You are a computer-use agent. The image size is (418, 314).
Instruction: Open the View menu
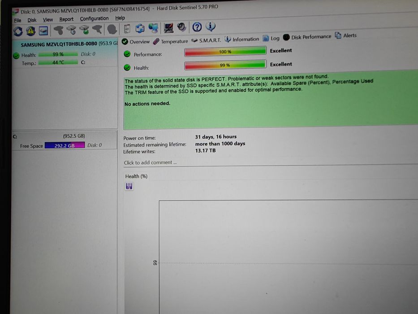(48, 20)
